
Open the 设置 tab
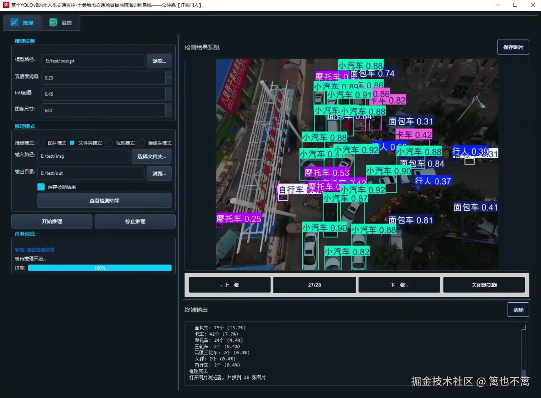[61, 22]
